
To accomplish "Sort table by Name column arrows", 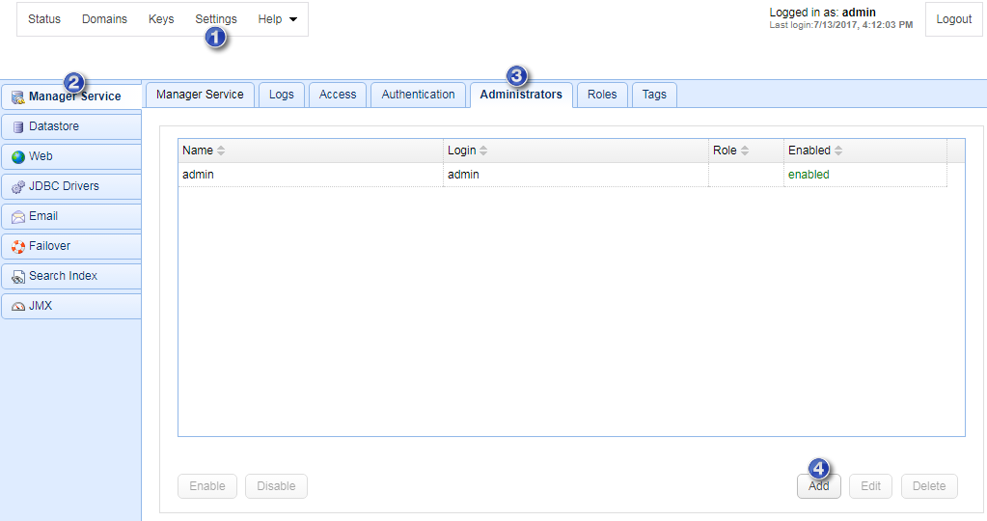I will click(x=221, y=151).
